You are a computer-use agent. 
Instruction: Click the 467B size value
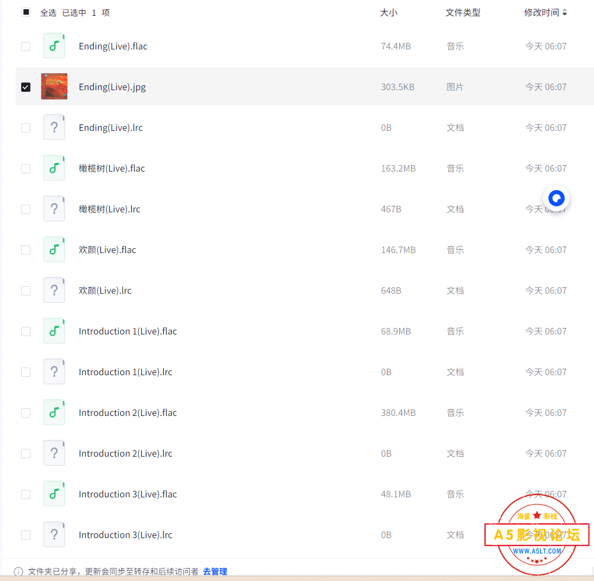click(x=391, y=210)
